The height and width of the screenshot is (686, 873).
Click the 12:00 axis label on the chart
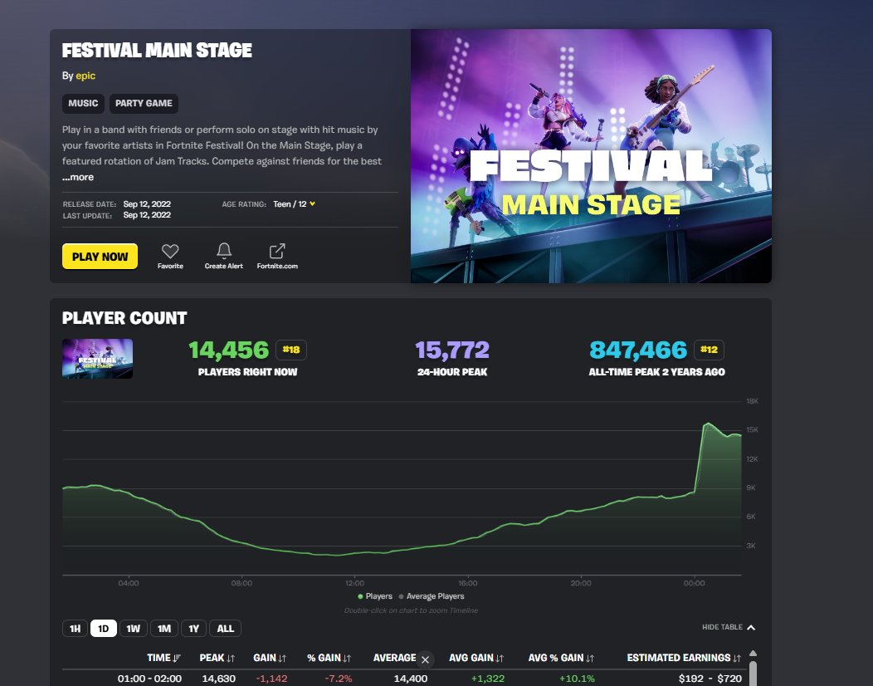(x=354, y=583)
